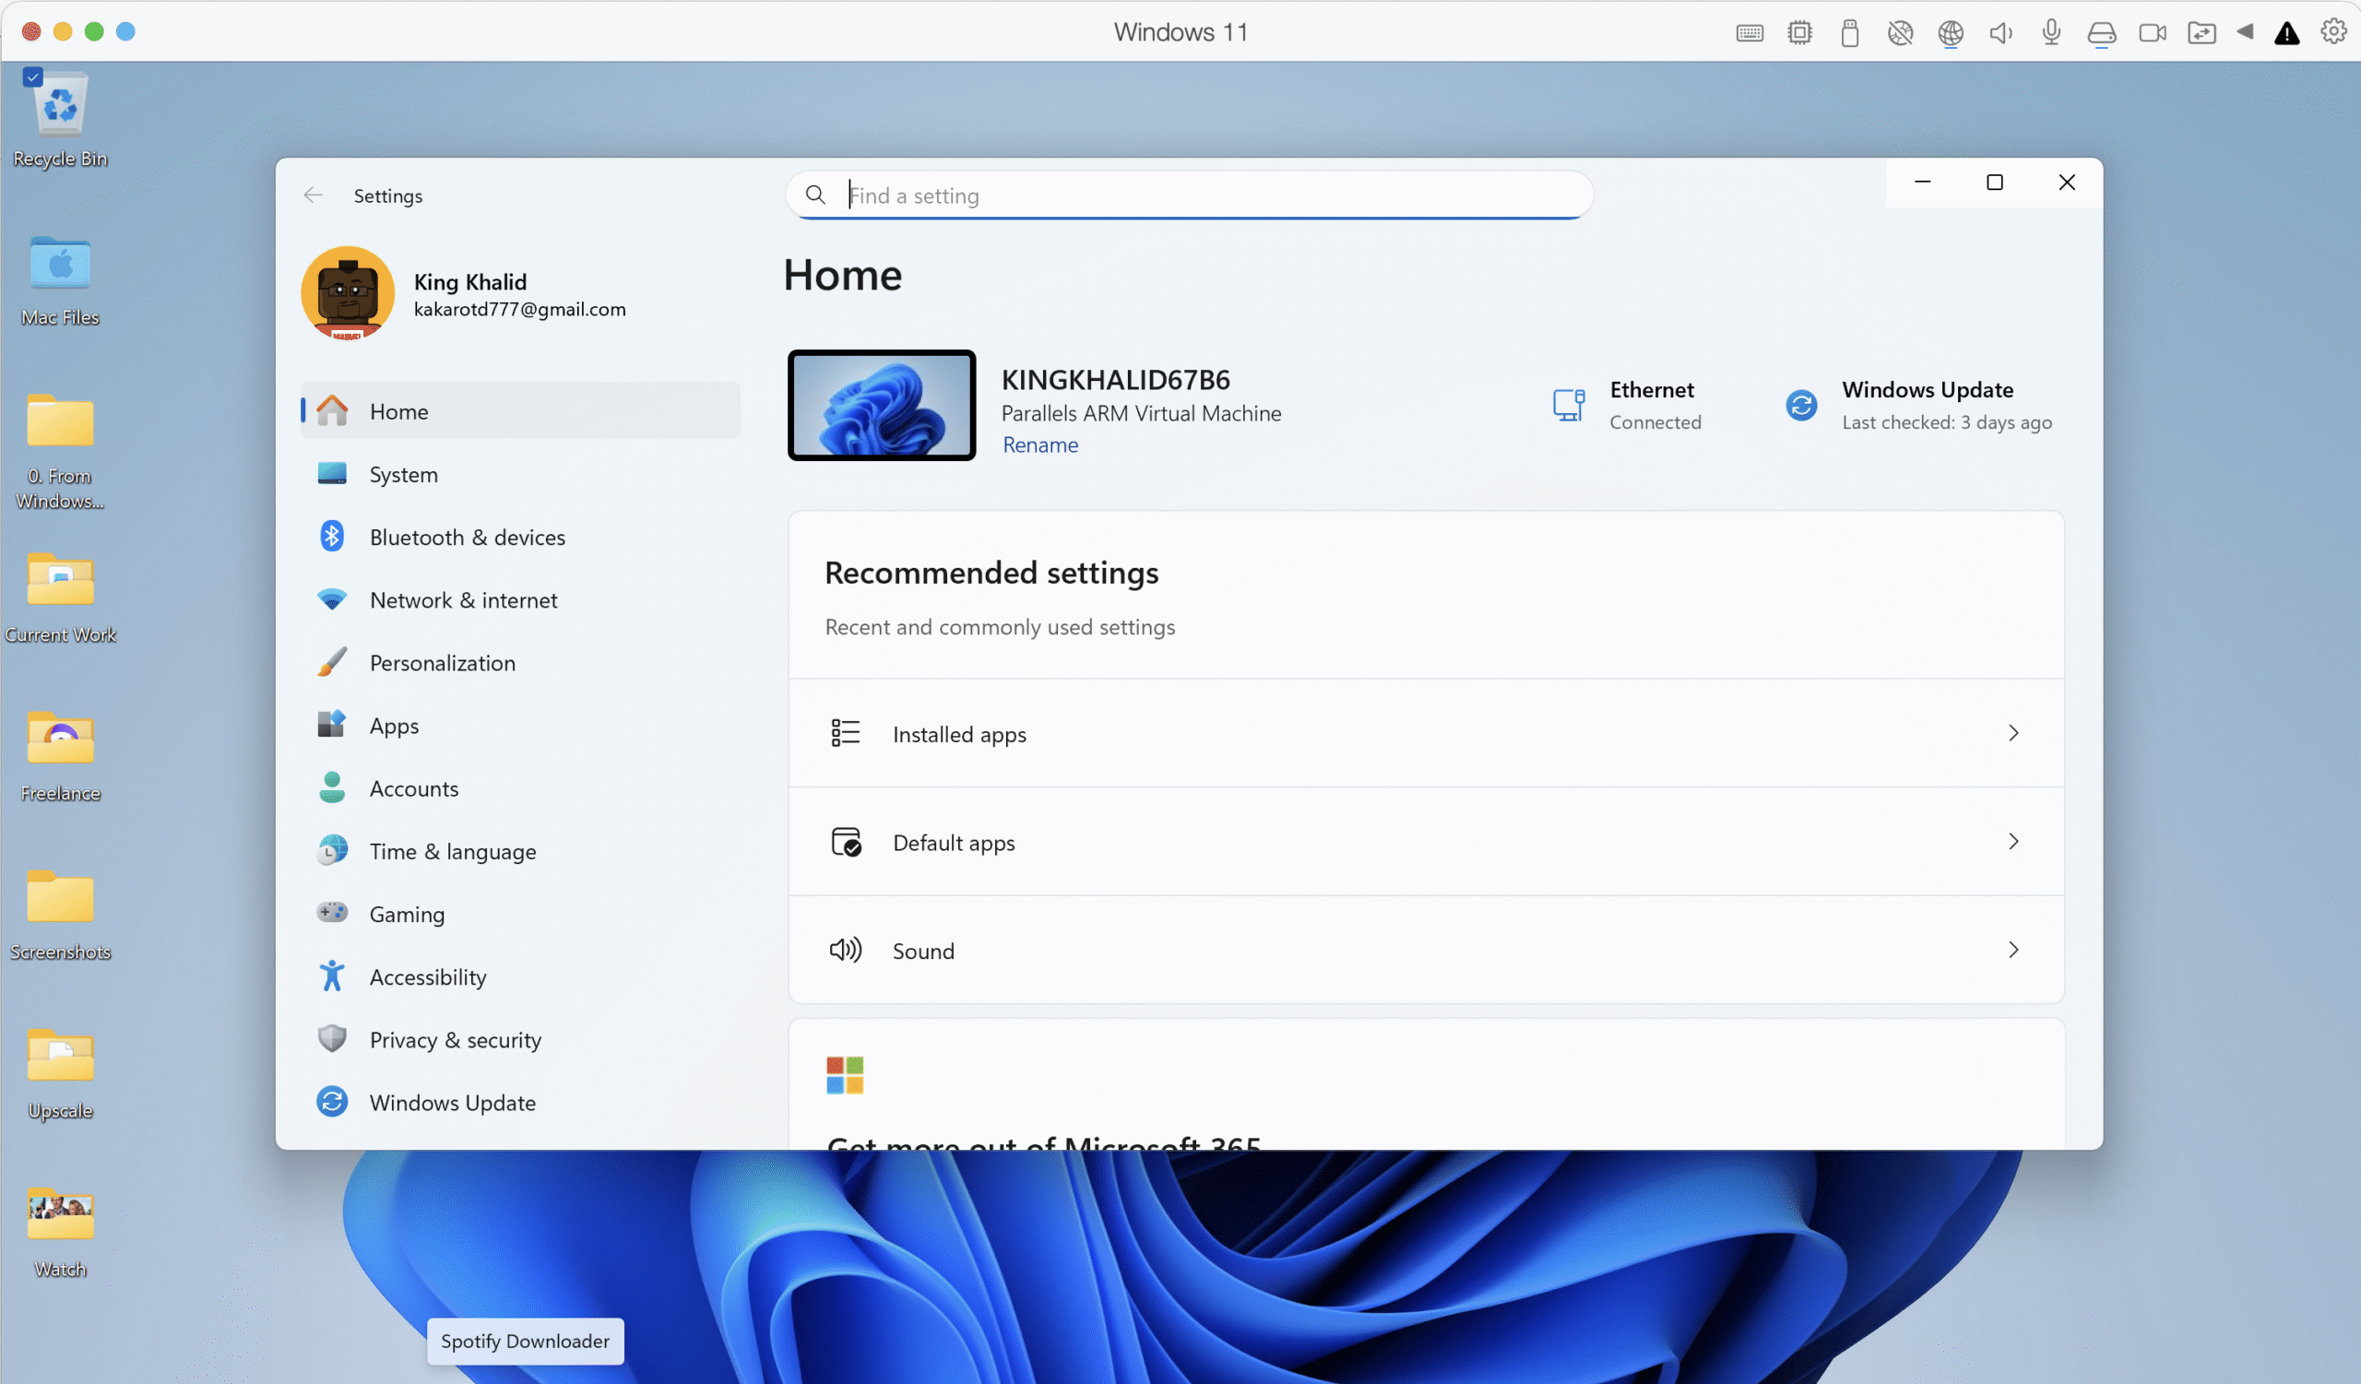
Task: Open Bluetooth & devices settings
Action: click(x=520, y=537)
